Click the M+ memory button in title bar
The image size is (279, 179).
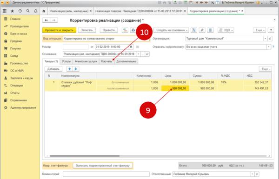coord(201,2)
